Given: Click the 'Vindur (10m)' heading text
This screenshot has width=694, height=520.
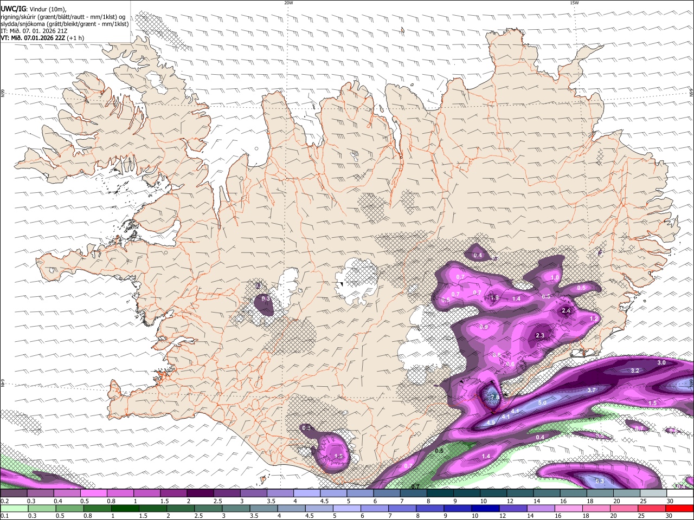Looking at the screenshot, I should 48,9.
